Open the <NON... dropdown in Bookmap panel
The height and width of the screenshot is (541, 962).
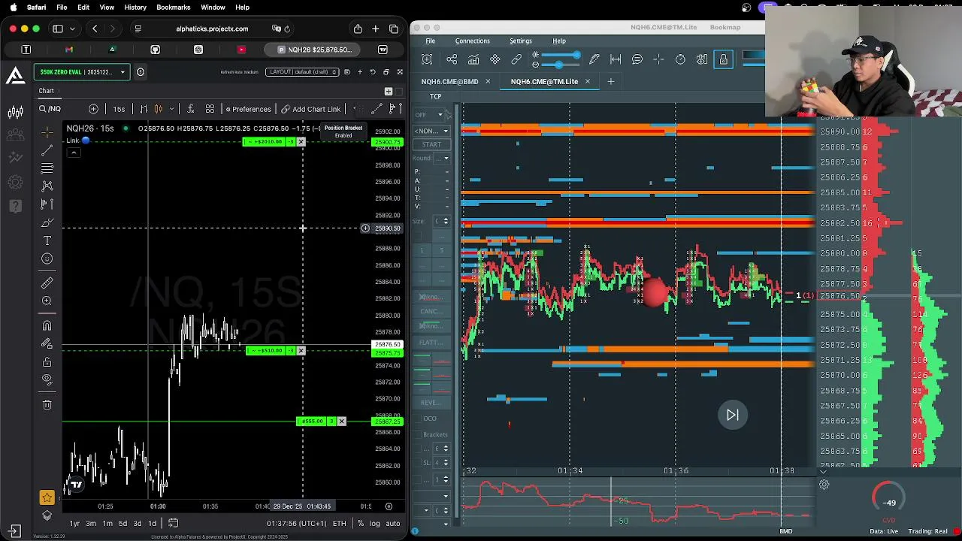(x=431, y=131)
